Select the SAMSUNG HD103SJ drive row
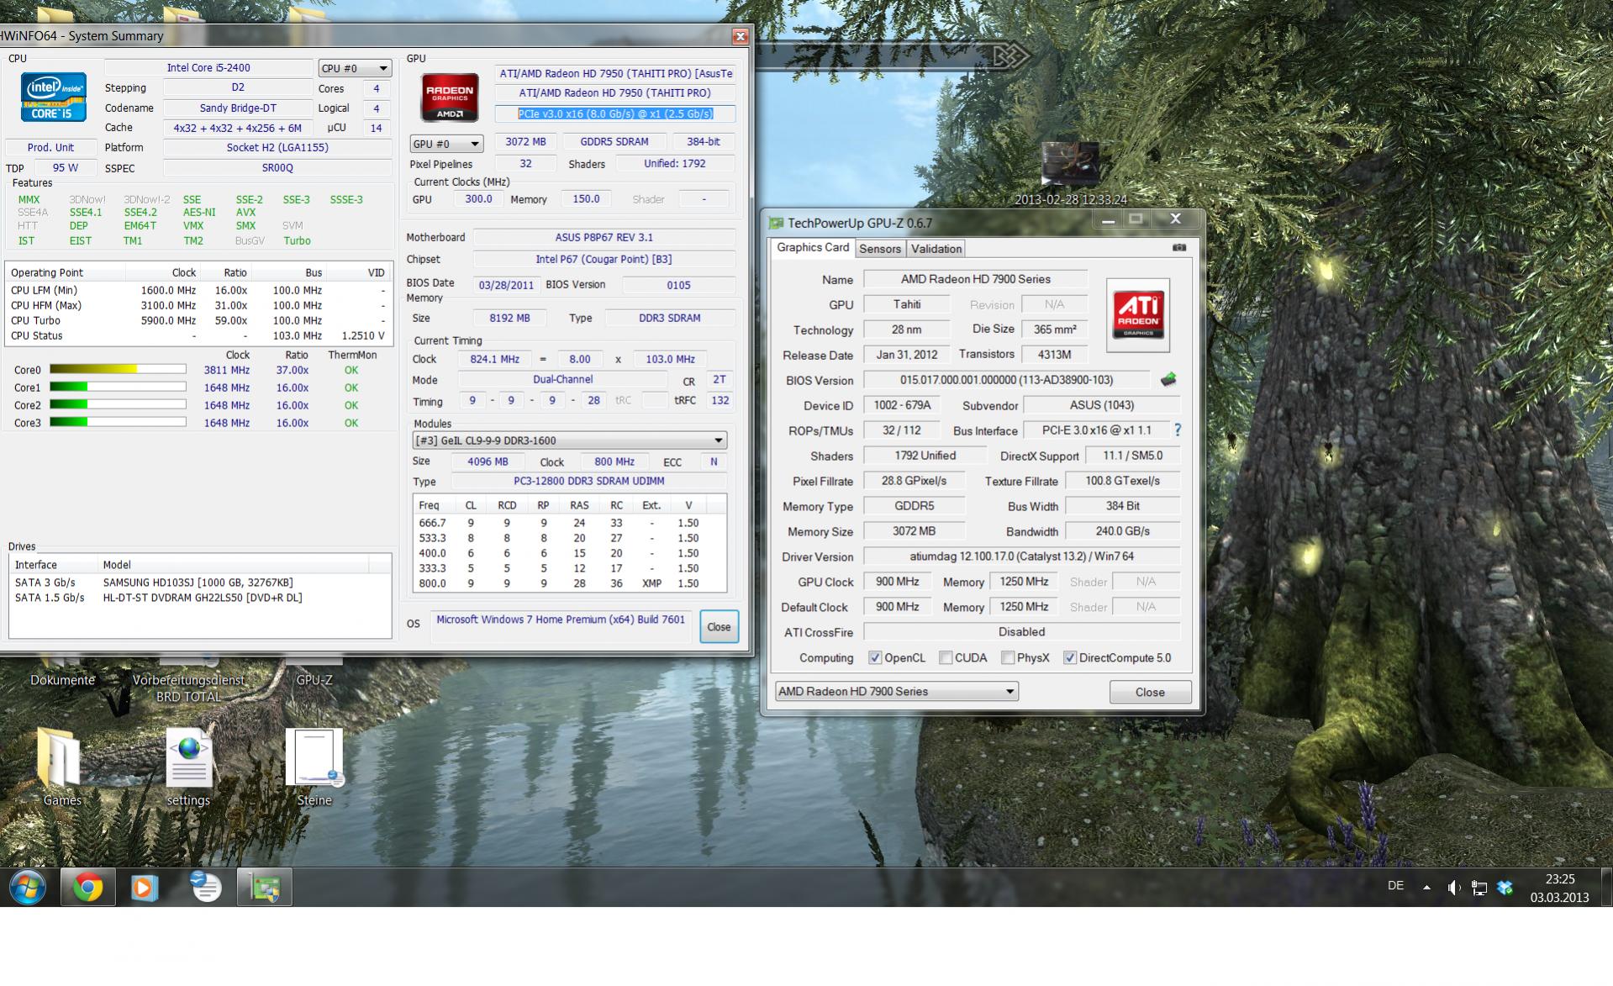Image resolution: width=1613 pixels, height=986 pixels. click(200, 583)
